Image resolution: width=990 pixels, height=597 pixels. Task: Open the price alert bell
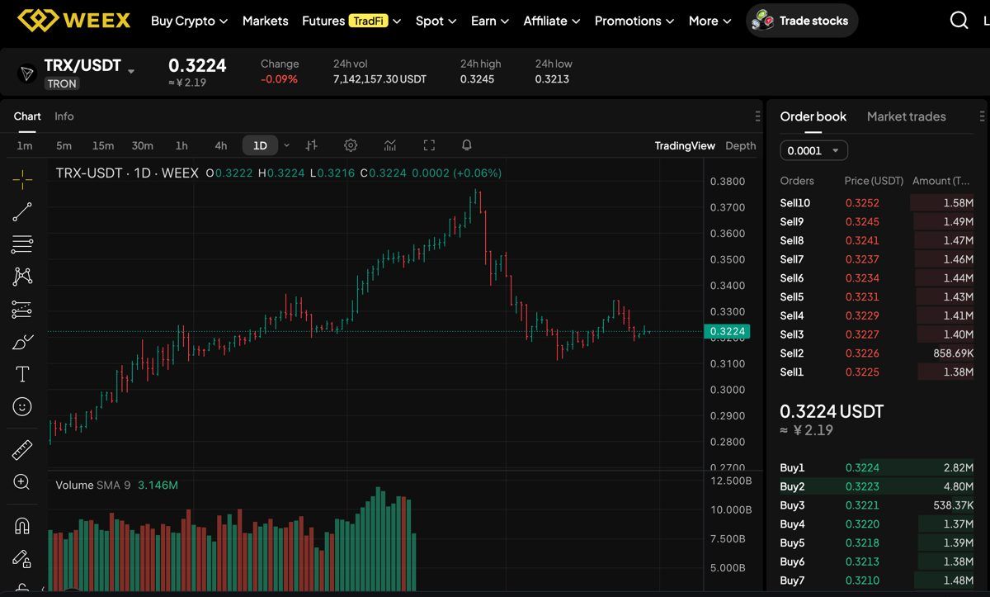[467, 145]
